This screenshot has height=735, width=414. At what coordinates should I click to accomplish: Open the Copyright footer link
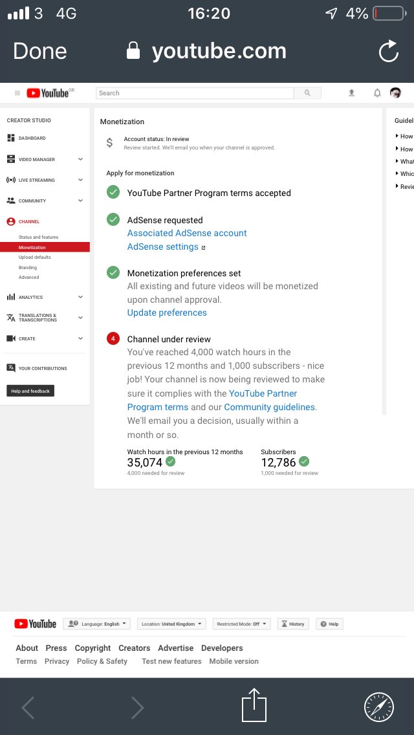pos(93,648)
